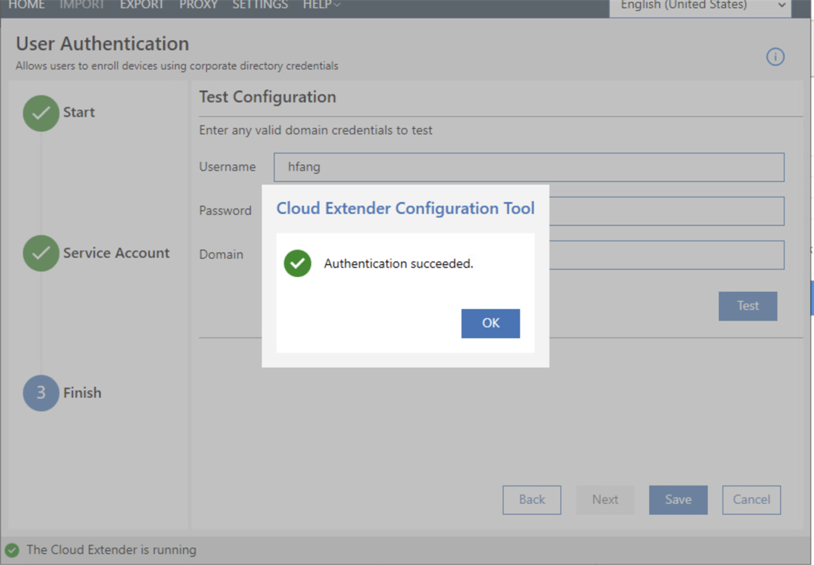The image size is (814, 565).
Task: Click inside the Username field showing hfang
Action: point(475,167)
